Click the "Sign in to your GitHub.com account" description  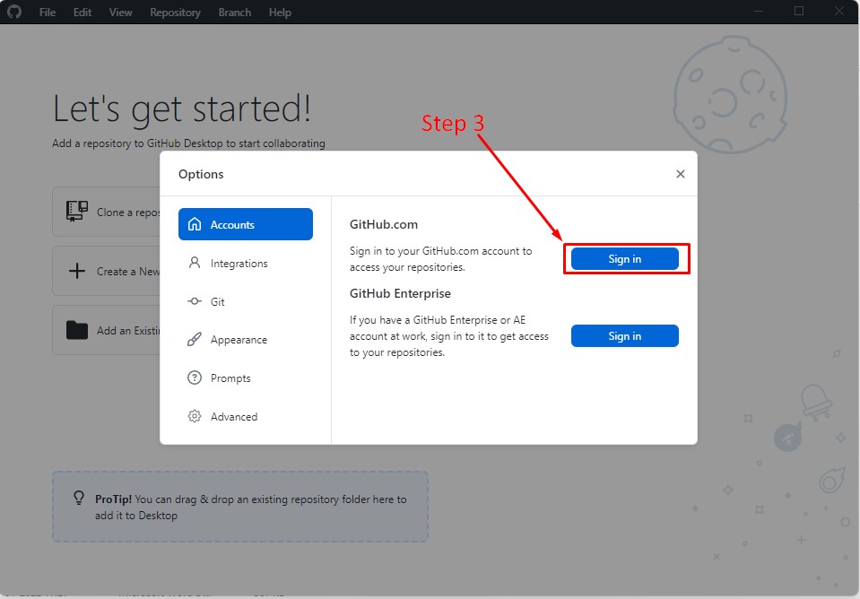click(x=440, y=259)
